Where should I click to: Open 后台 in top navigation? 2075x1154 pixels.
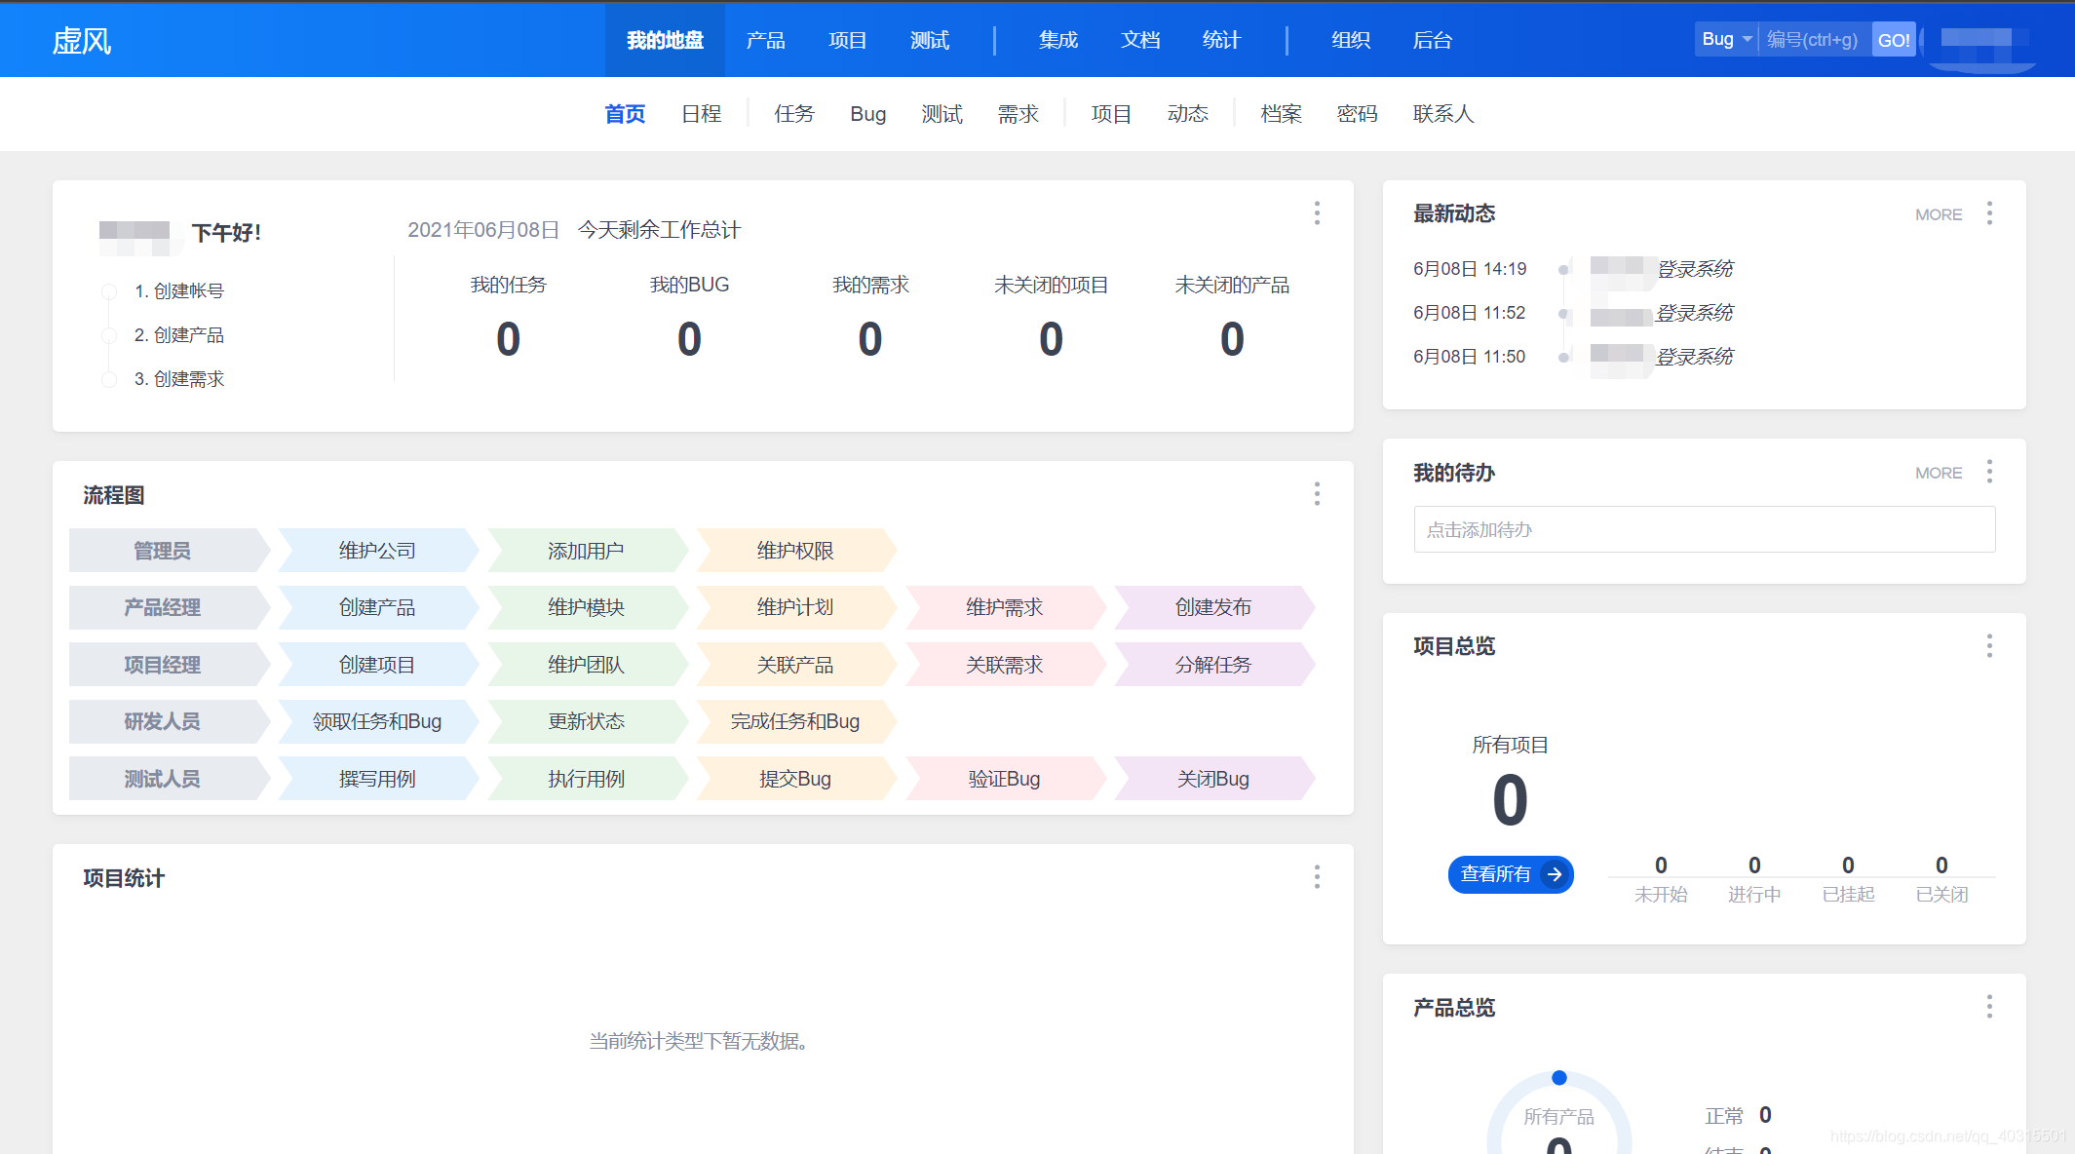[1432, 40]
